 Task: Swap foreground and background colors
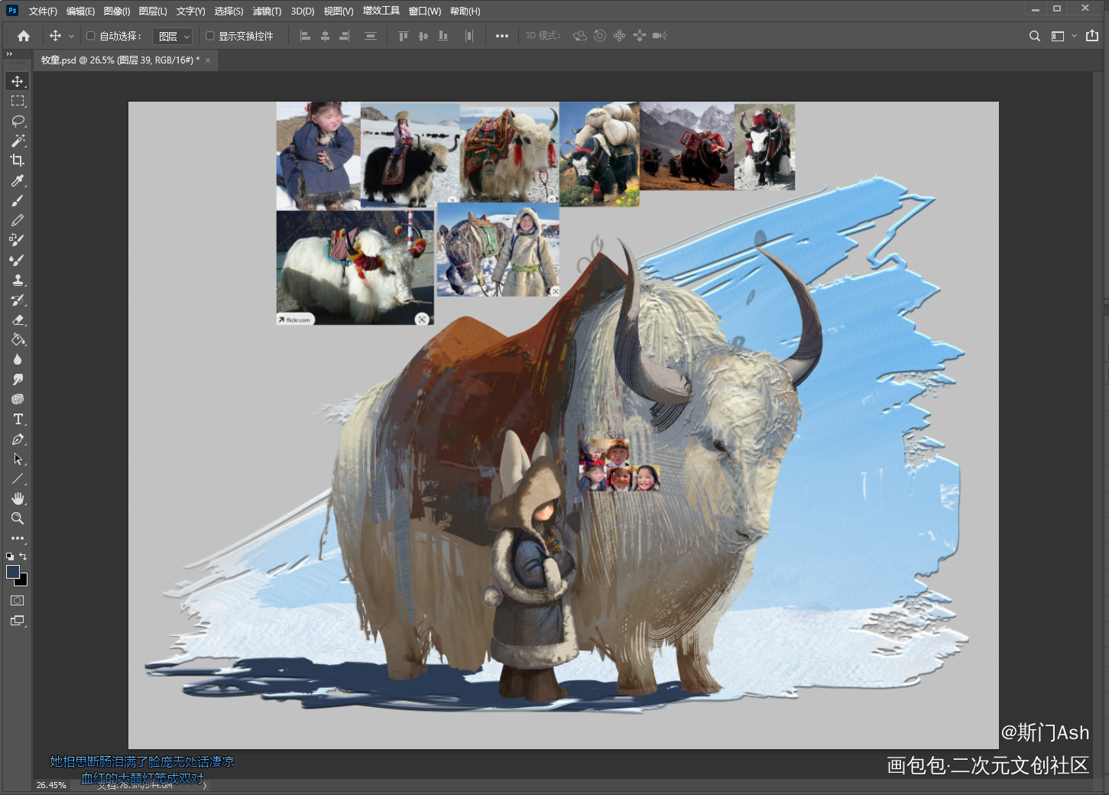click(23, 556)
